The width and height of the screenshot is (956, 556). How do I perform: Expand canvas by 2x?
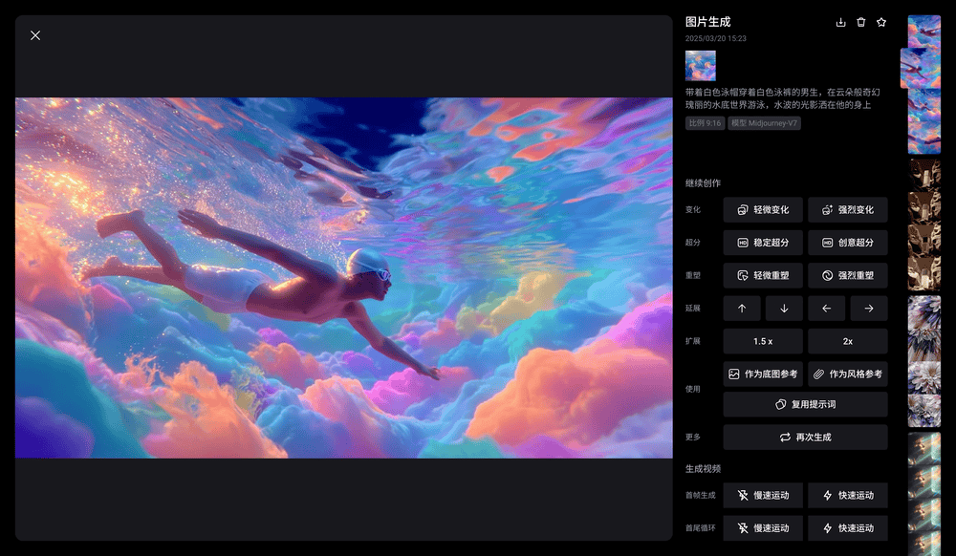(847, 341)
